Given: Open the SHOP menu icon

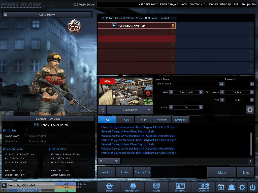Looking at the screenshot, I should [109, 187].
